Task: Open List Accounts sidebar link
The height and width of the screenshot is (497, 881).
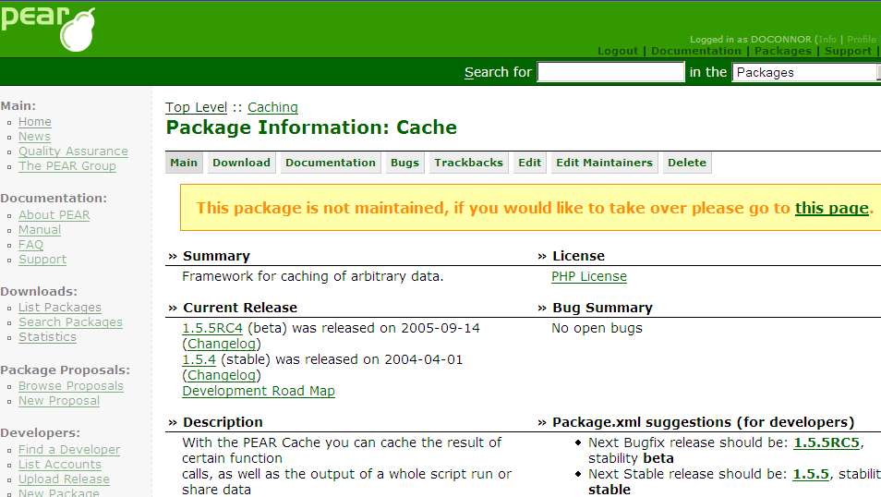Action: tap(60, 465)
